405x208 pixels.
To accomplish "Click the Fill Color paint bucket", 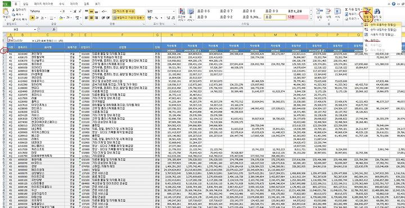I will [x=61, y=18].
